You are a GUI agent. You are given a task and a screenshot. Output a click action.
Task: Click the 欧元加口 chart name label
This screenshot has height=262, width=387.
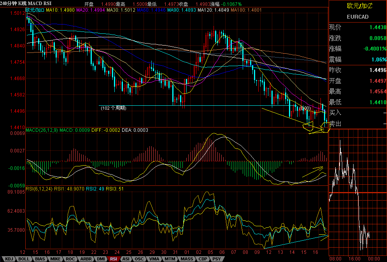[x=35, y=10]
